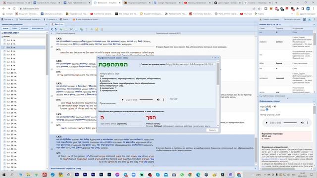Switch to the Мои заметки tab
317x178 pixels.
tap(38, 29)
